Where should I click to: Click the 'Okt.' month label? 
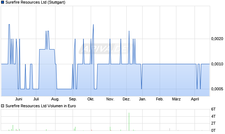click(x=91, y=99)
